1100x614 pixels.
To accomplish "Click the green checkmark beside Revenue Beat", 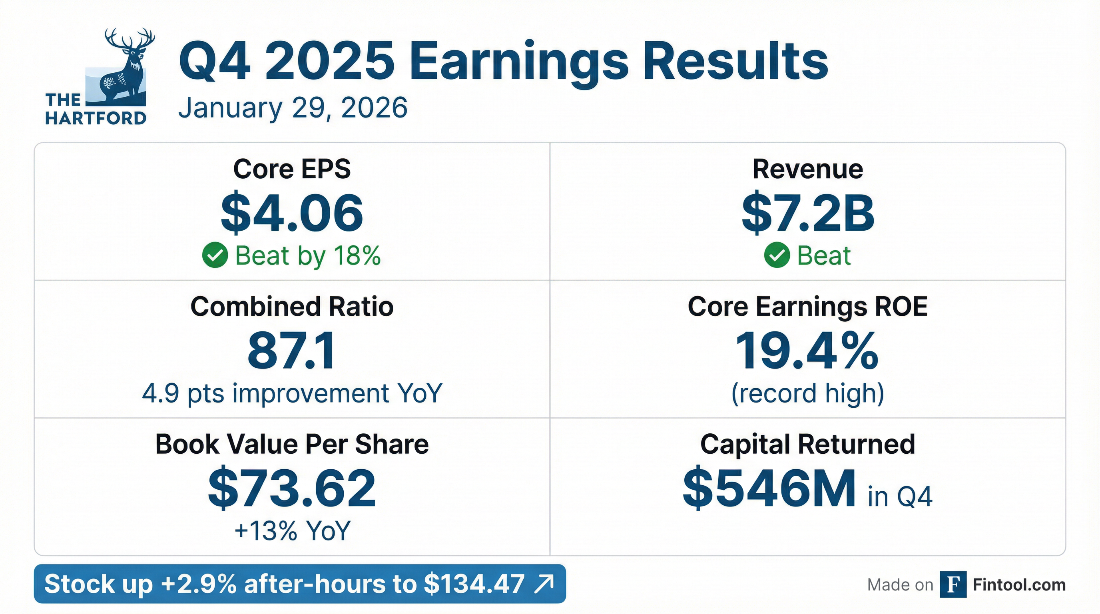I will pos(777,255).
